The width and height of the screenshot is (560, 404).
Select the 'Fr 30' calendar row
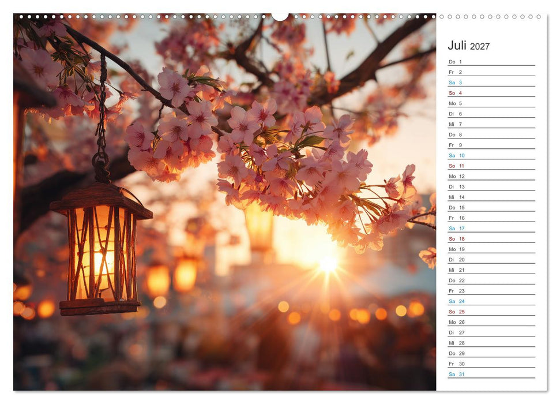coord(491,364)
